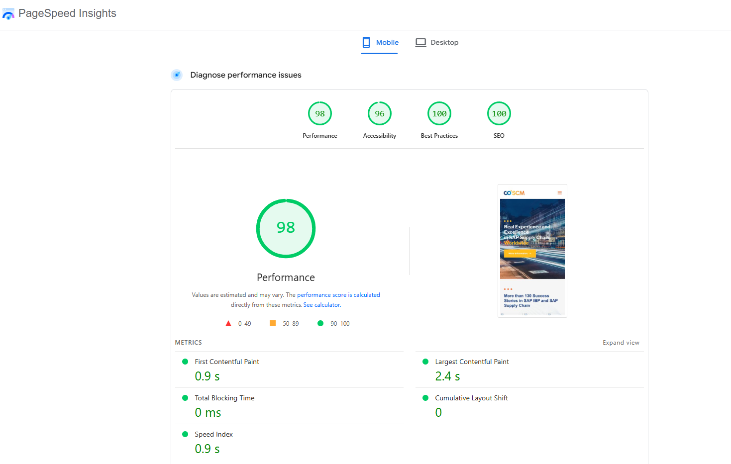Click the Total Blocking Time value 0 ms

tap(208, 413)
